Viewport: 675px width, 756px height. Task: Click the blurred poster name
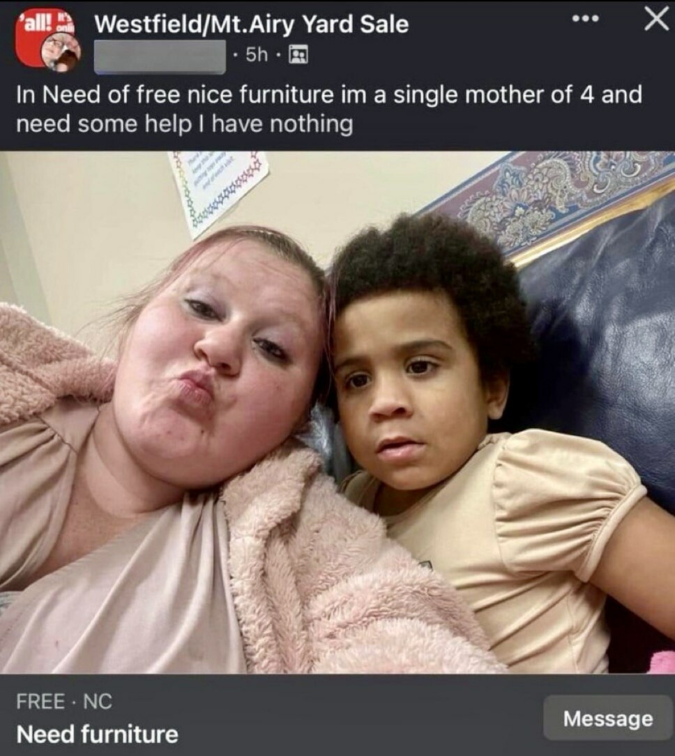point(160,57)
